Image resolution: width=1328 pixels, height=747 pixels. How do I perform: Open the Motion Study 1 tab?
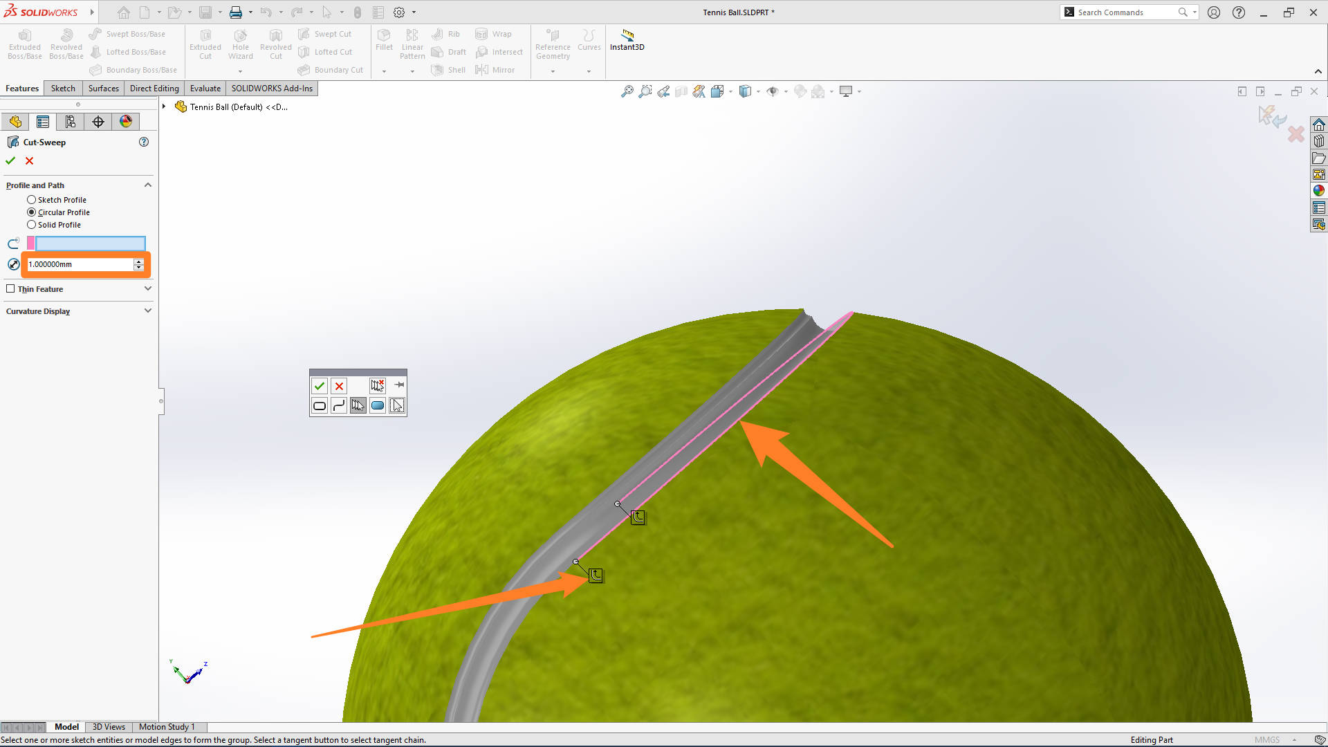tap(167, 727)
